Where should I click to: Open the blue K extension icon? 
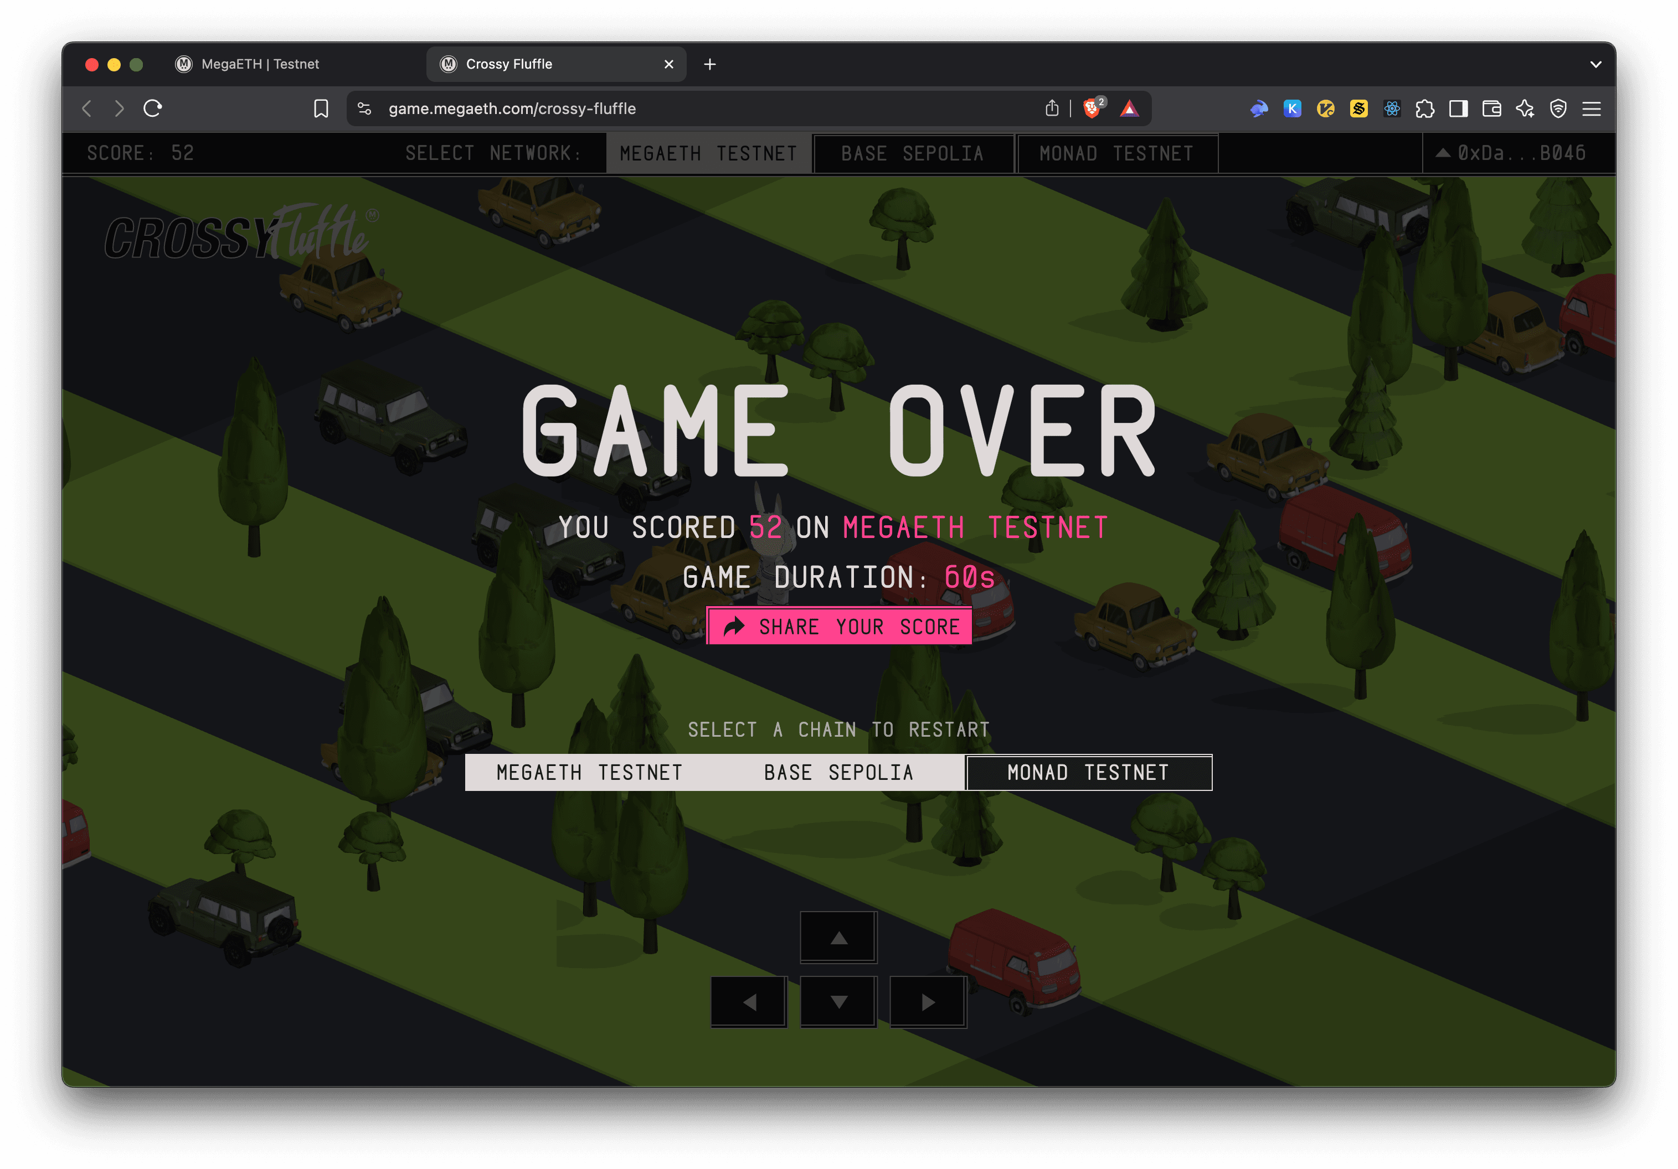[1292, 109]
